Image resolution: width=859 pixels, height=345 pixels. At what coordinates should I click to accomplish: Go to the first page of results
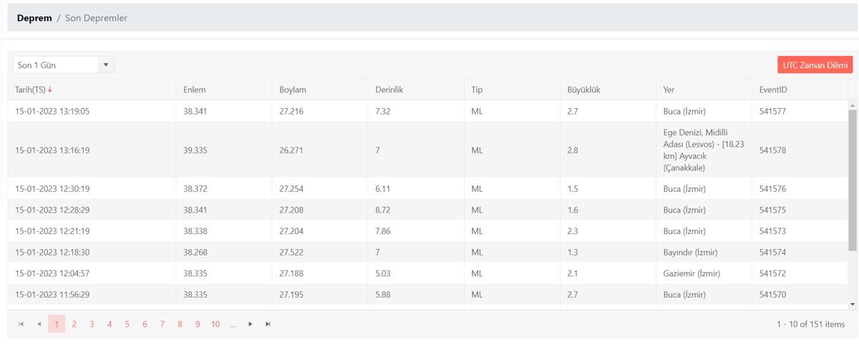coord(21,324)
